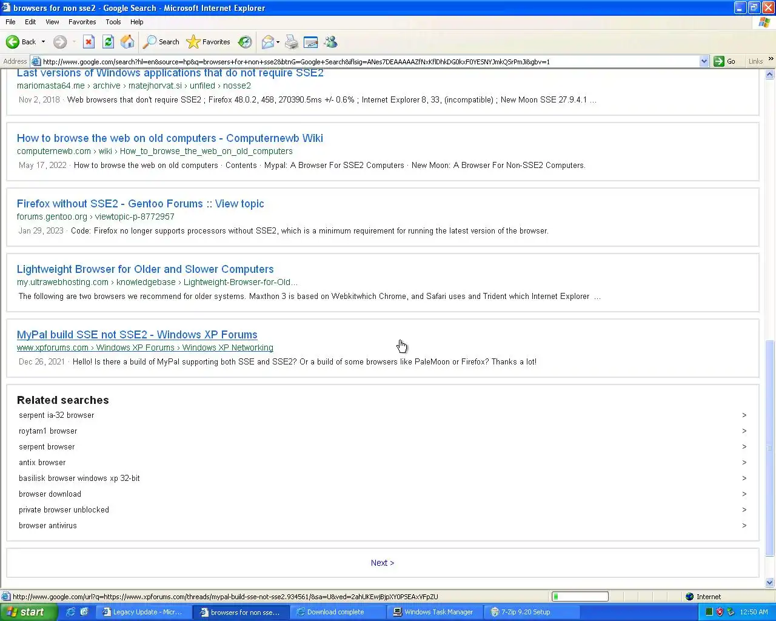Expand the address bar dropdown
This screenshot has height=621, width=776.
click(x=704, y=61)
